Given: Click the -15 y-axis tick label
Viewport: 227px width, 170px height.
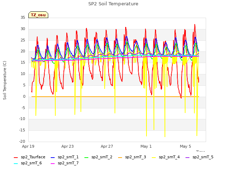Looking at the screenshot, I should pos(22,130).
